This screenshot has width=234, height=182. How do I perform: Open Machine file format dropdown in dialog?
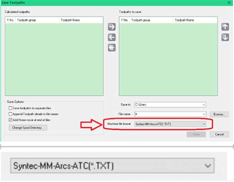pyautogui.click(x=170, y=124)
